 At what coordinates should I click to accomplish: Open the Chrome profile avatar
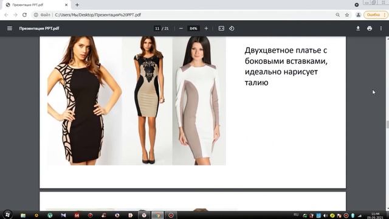[x=358, y=15]
